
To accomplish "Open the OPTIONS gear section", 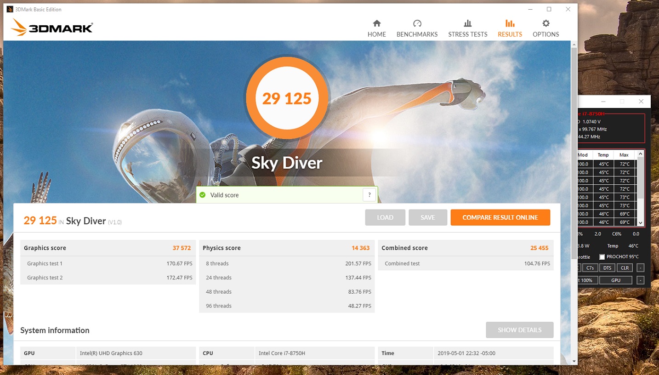I will coord(545,28).
